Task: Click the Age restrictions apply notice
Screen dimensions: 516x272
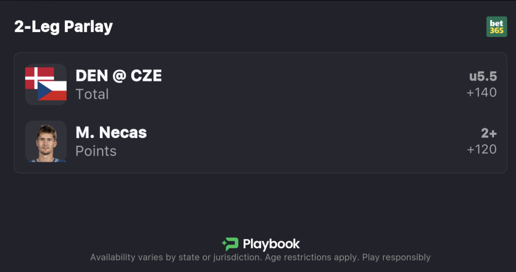Action: click(x=311, y=258)
